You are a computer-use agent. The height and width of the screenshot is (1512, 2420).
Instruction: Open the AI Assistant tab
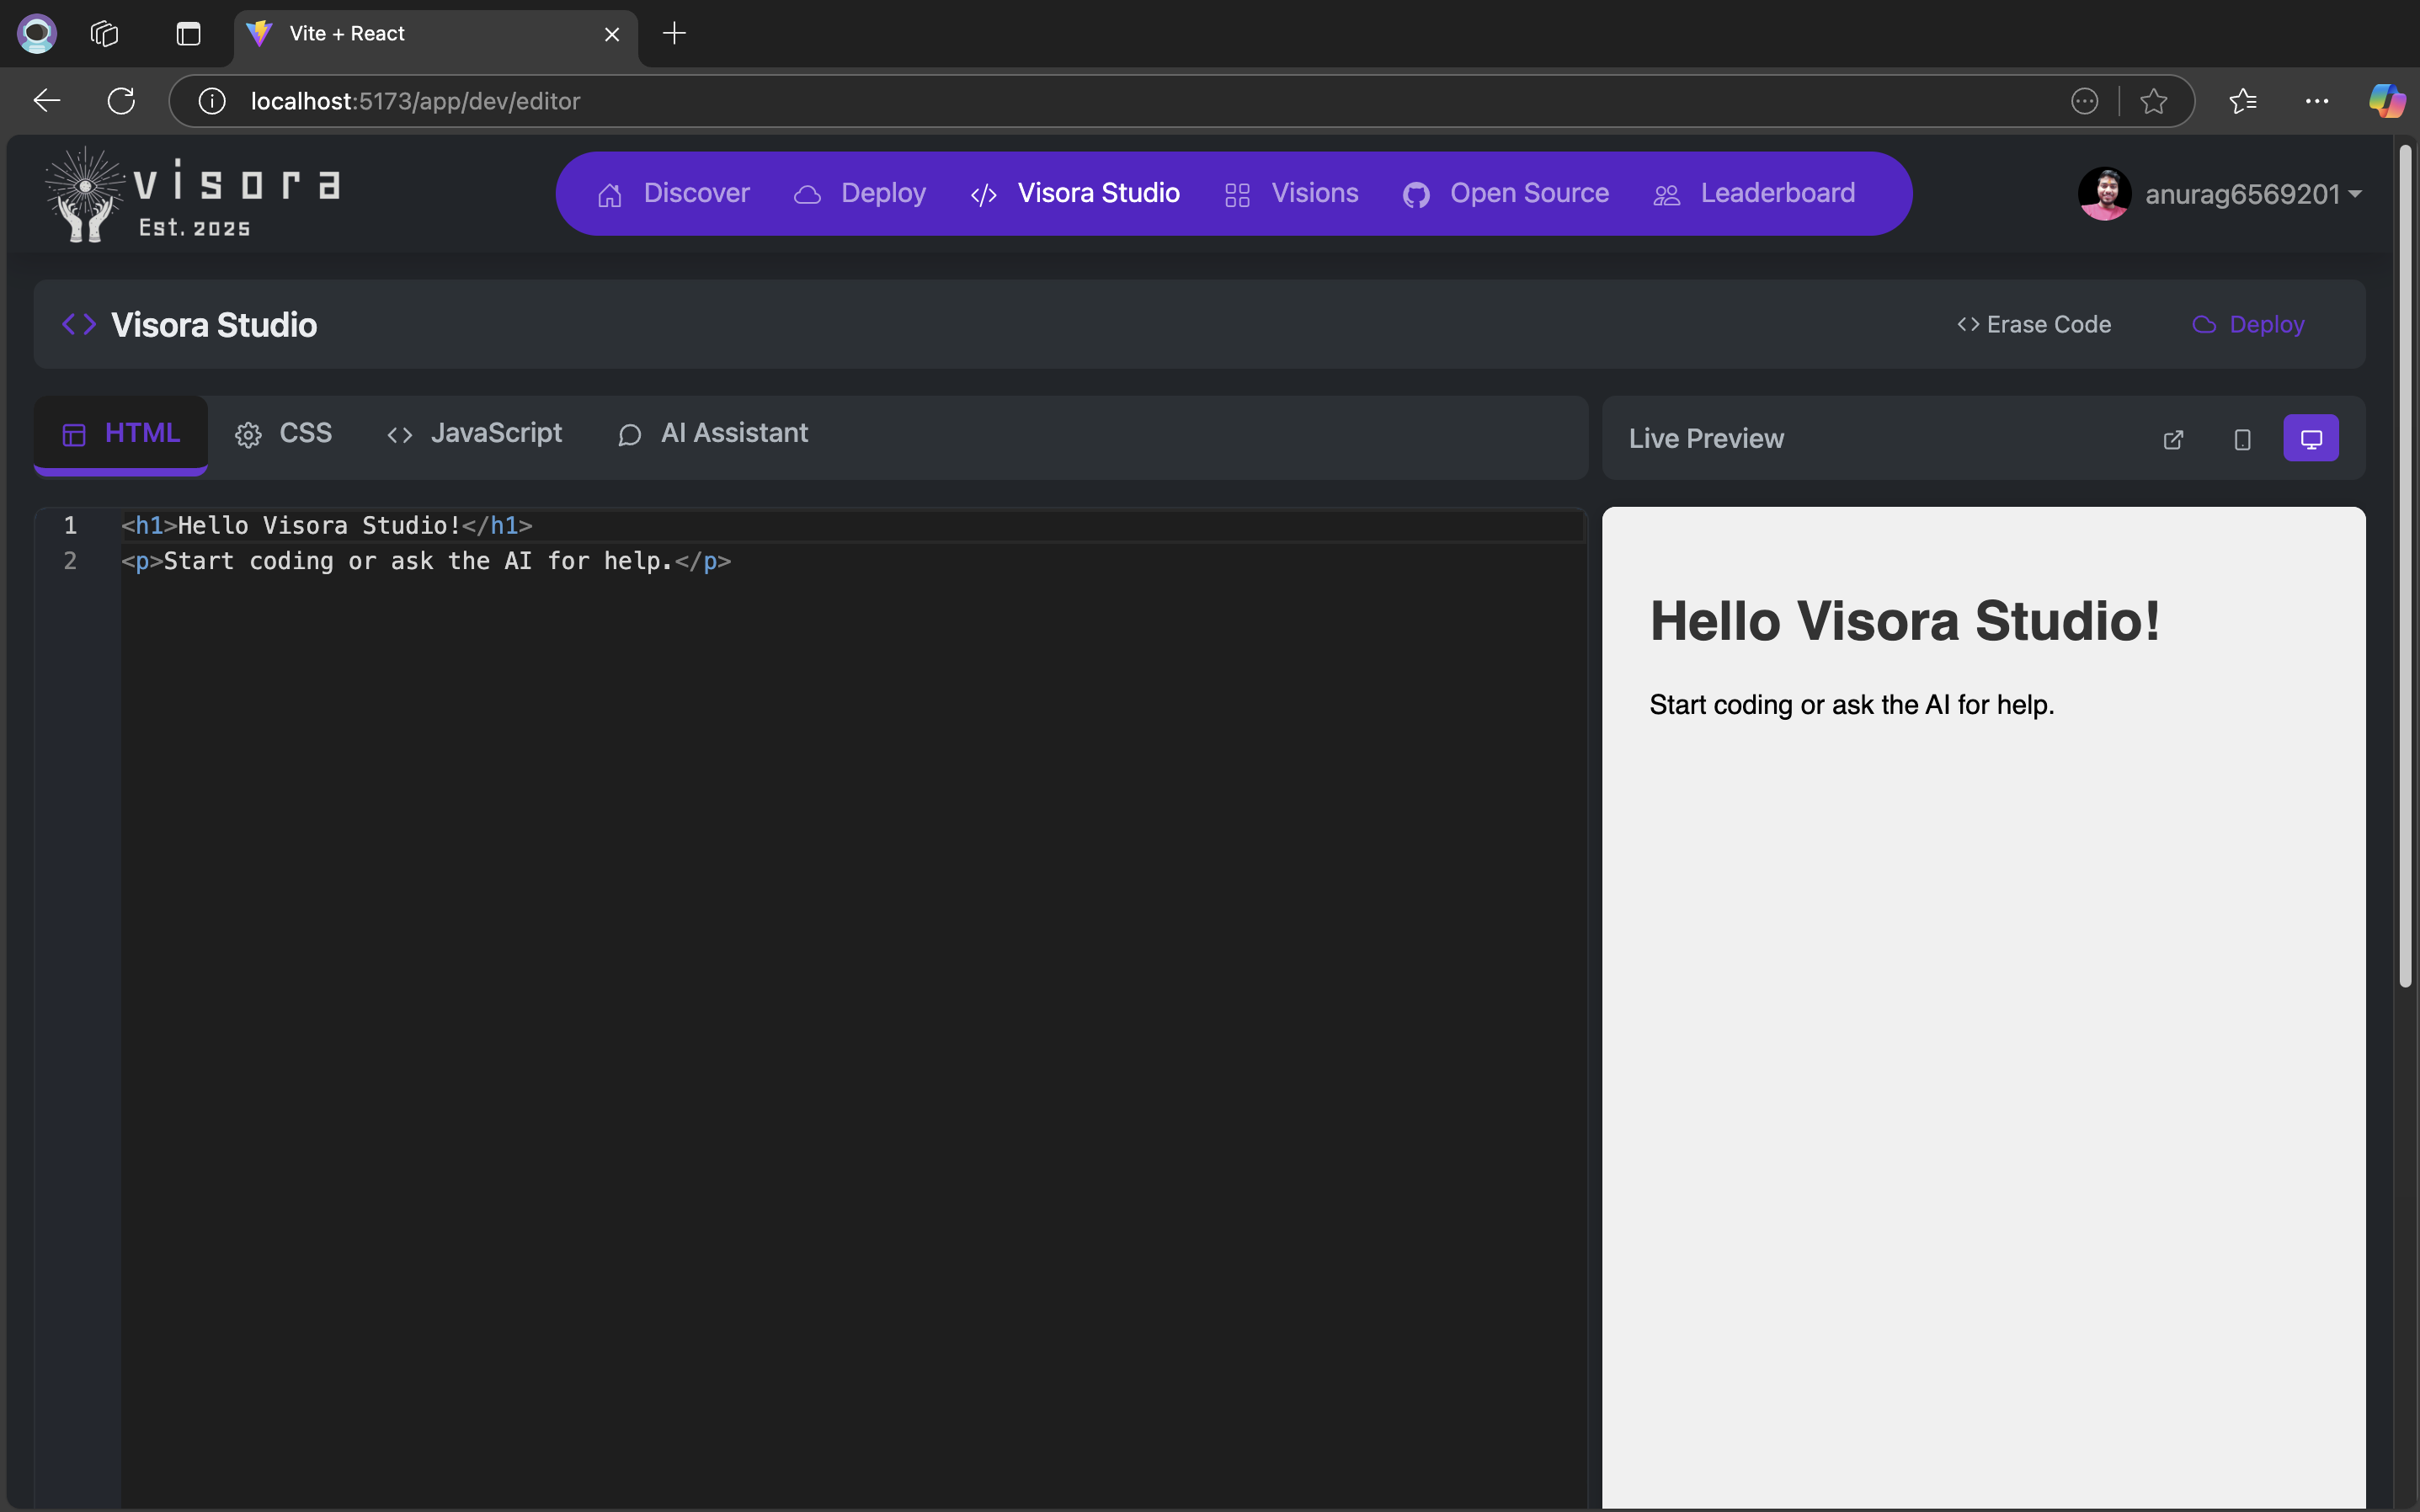tap(713, 433)
